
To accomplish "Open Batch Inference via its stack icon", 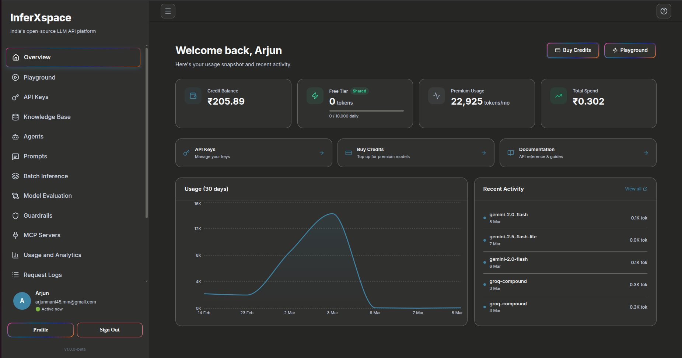I will (15, 176).
